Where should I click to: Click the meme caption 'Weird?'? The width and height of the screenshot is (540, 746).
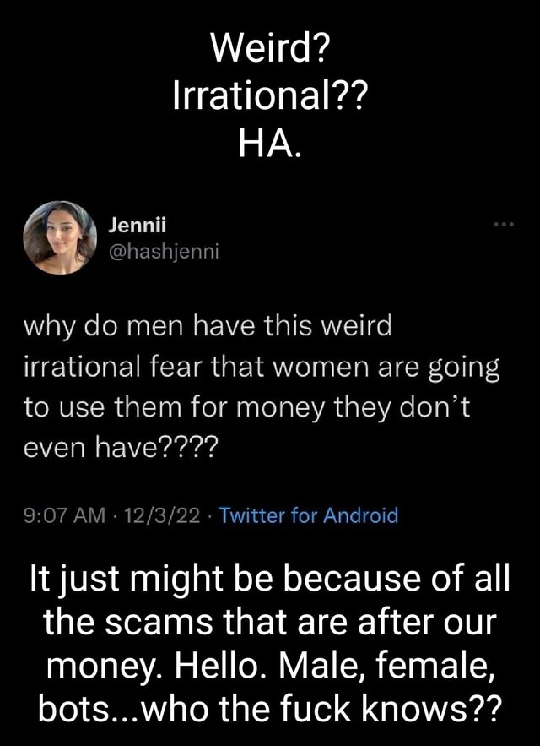pyautogui.click(x=269, y=52)
